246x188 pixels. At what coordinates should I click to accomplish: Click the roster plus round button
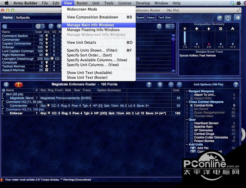point(171,85)
